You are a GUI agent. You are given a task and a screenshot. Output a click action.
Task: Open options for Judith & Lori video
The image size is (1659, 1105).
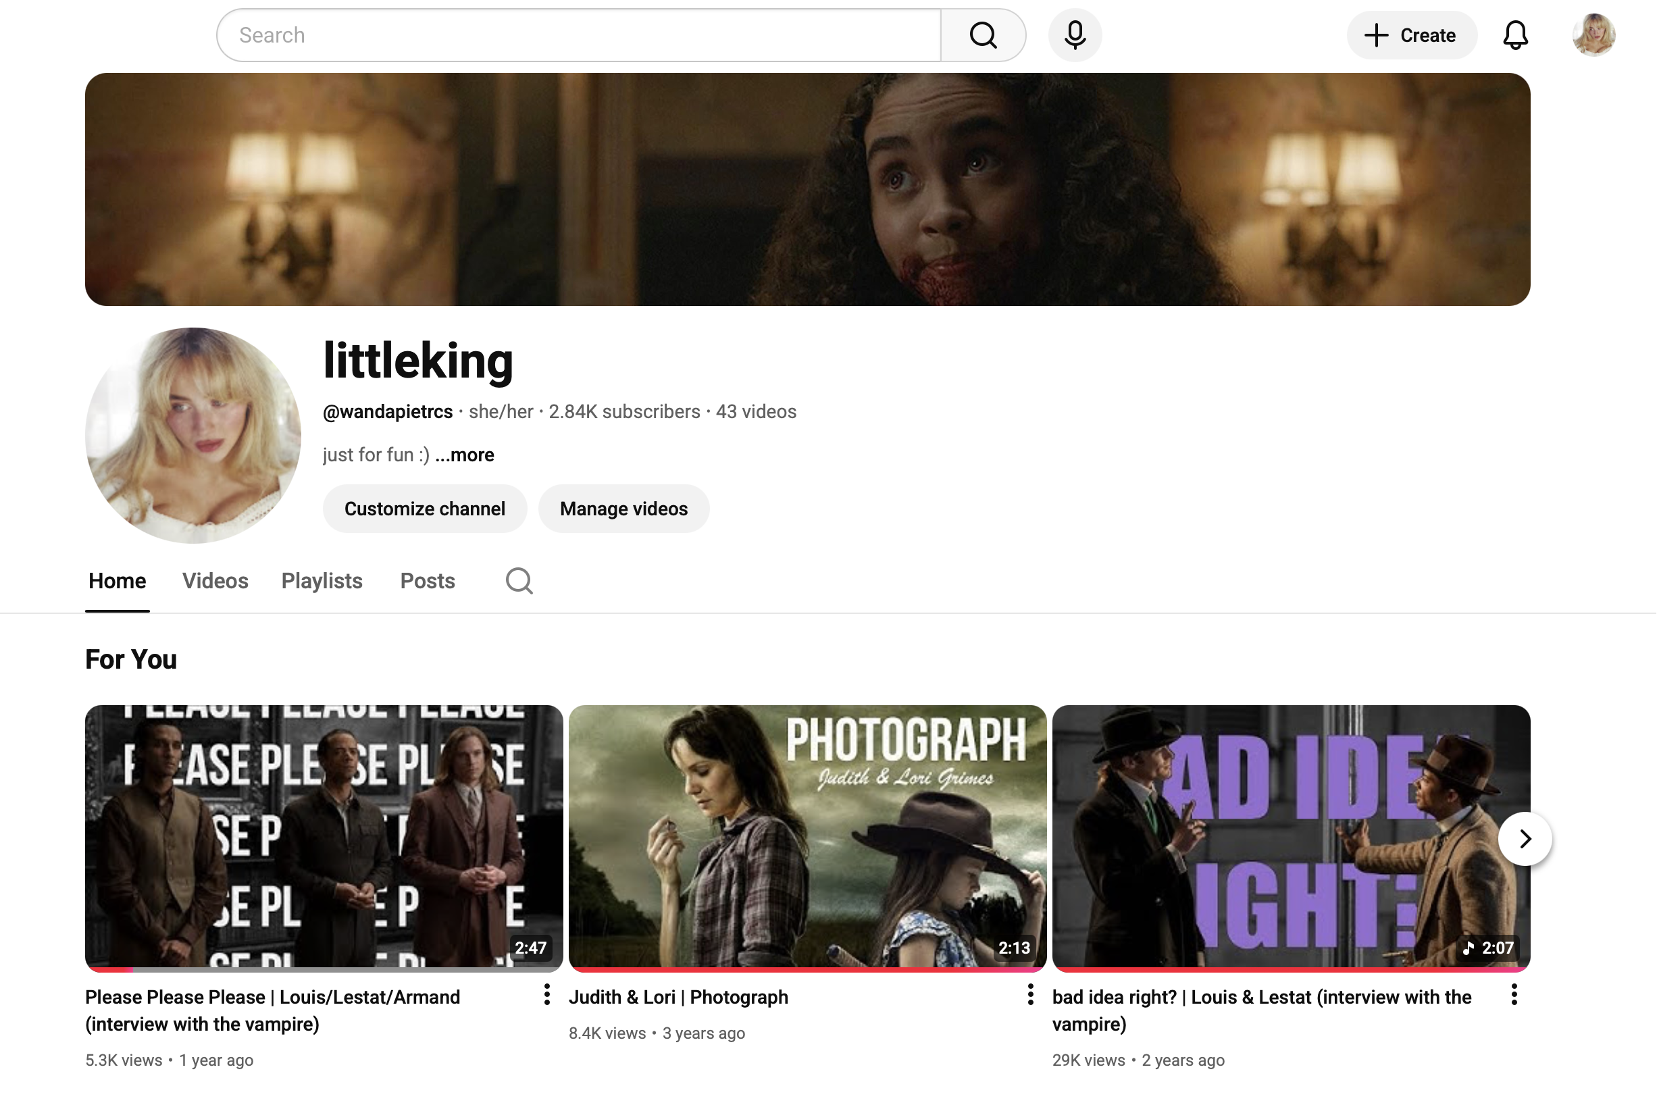pos(1029,995)
